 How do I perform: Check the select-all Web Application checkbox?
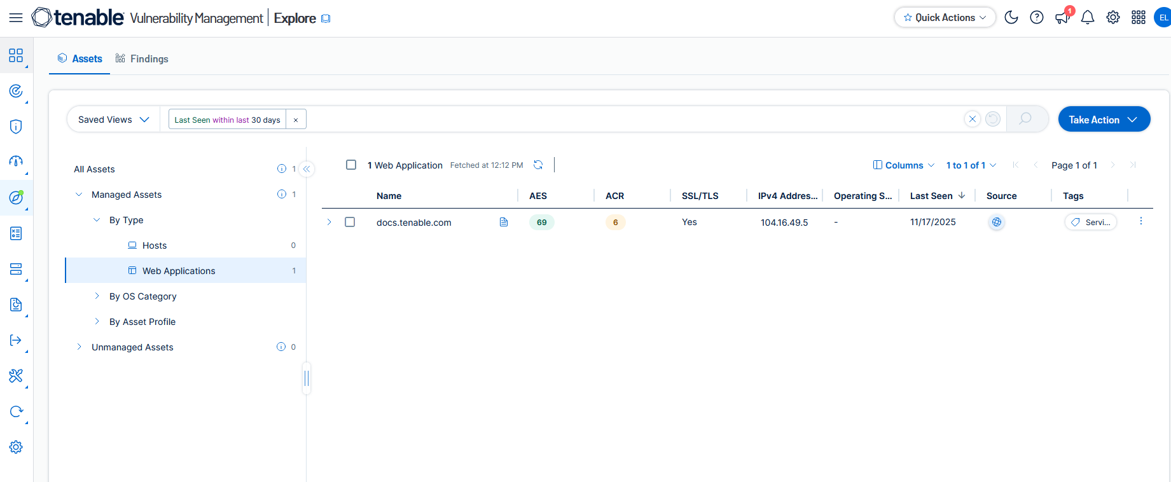click(351, 165)
